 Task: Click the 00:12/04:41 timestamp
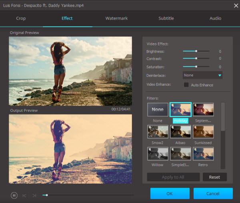point(121,109)
